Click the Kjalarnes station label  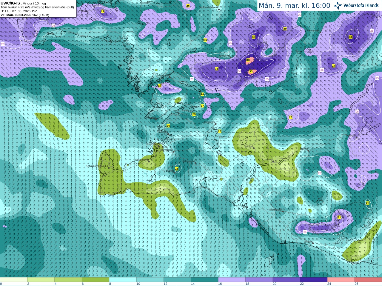tap(163, 132)
